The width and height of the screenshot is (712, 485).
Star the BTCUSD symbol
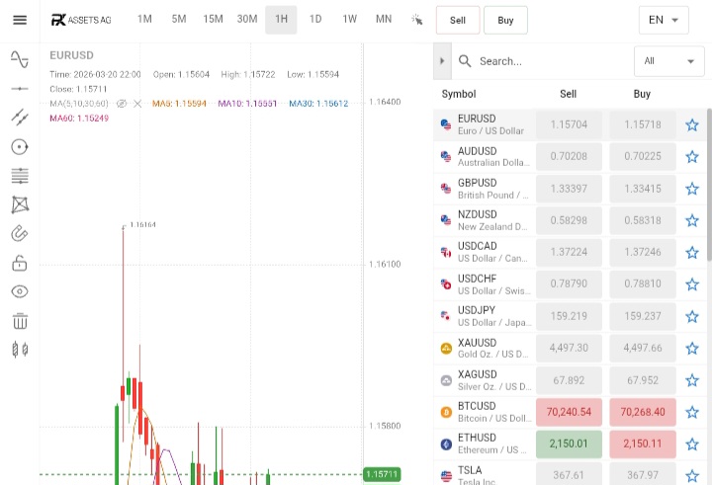(692, 412)
